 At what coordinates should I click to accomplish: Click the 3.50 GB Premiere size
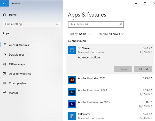[147, 102]
